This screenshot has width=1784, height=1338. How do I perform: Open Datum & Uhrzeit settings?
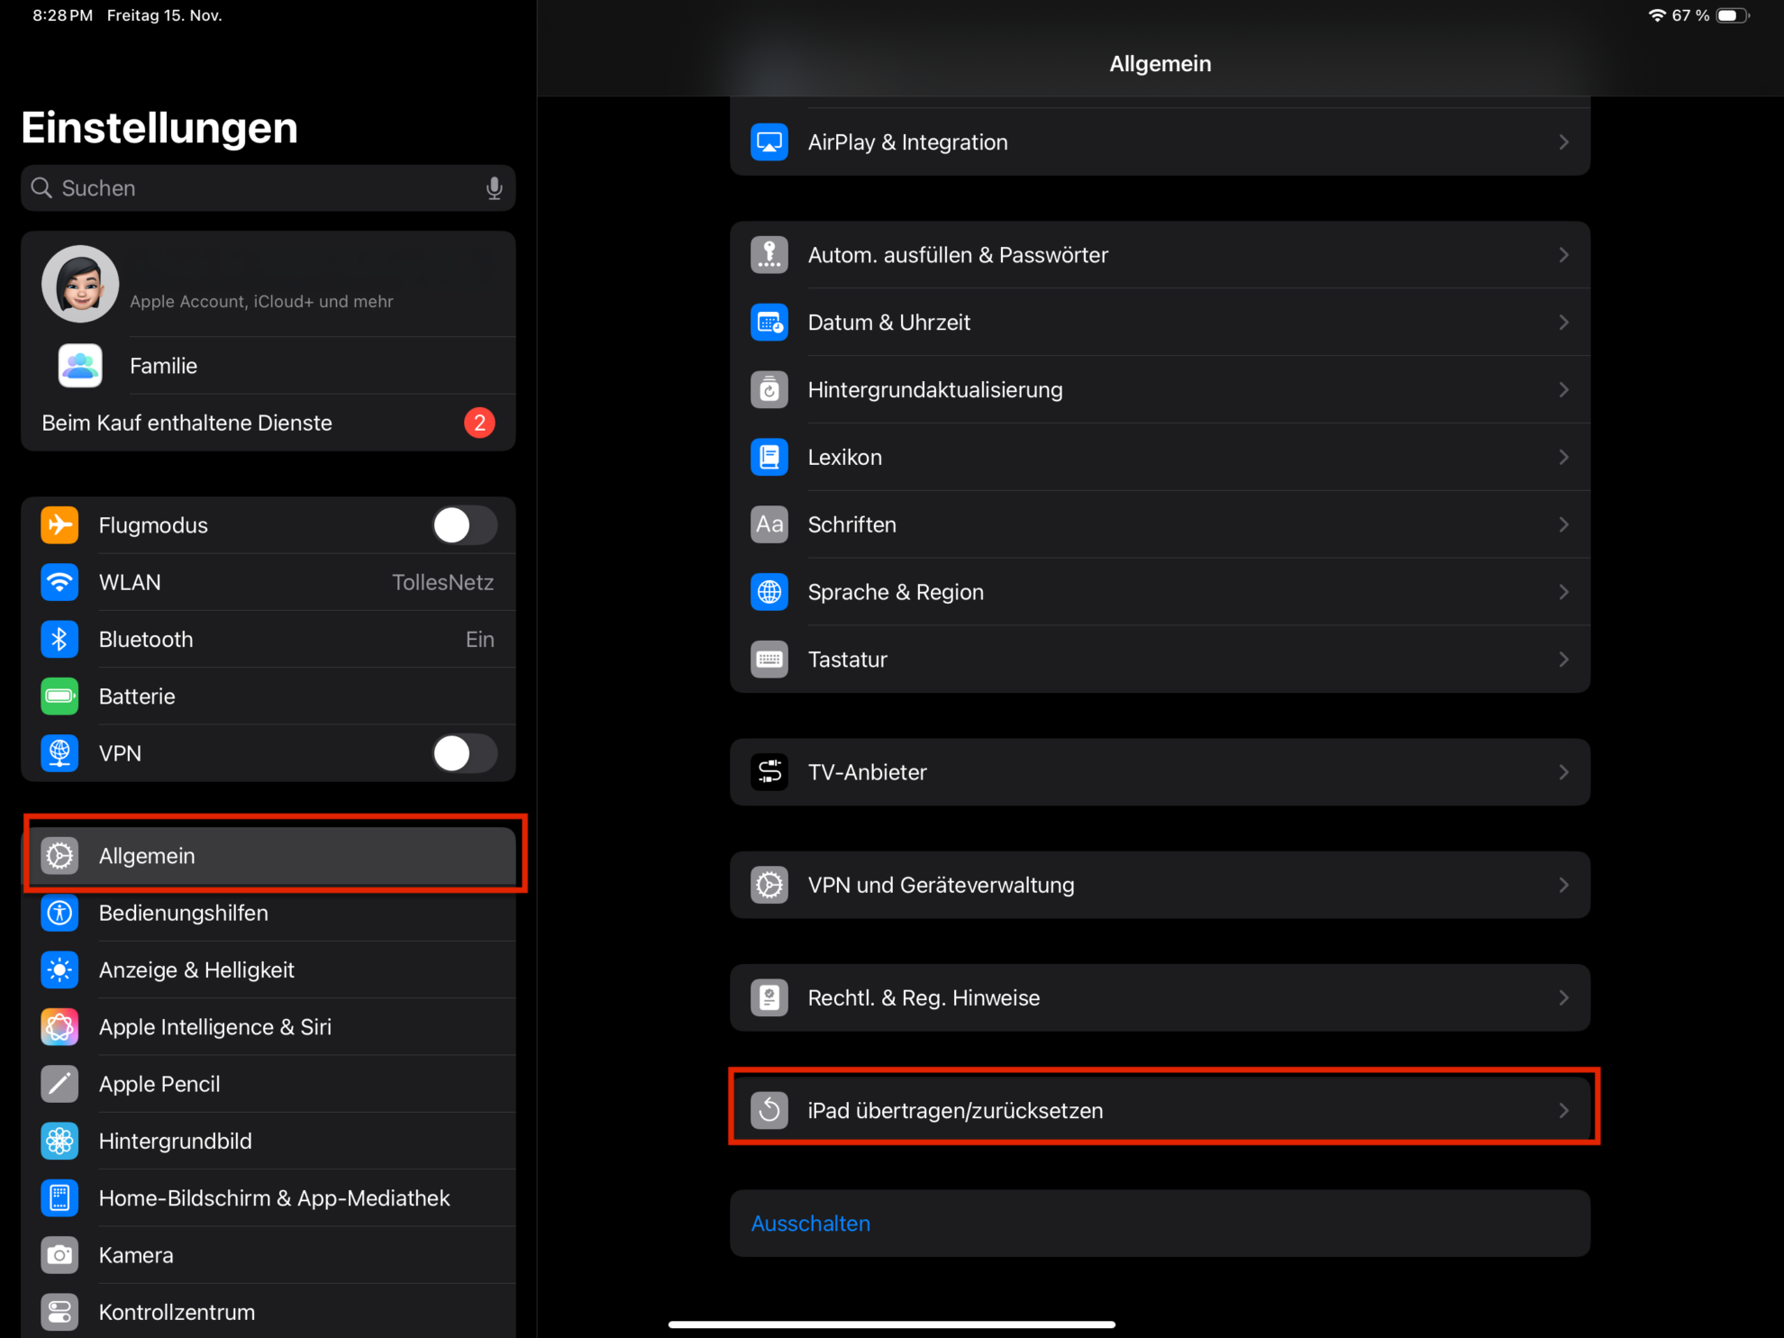pos(1161,323)
